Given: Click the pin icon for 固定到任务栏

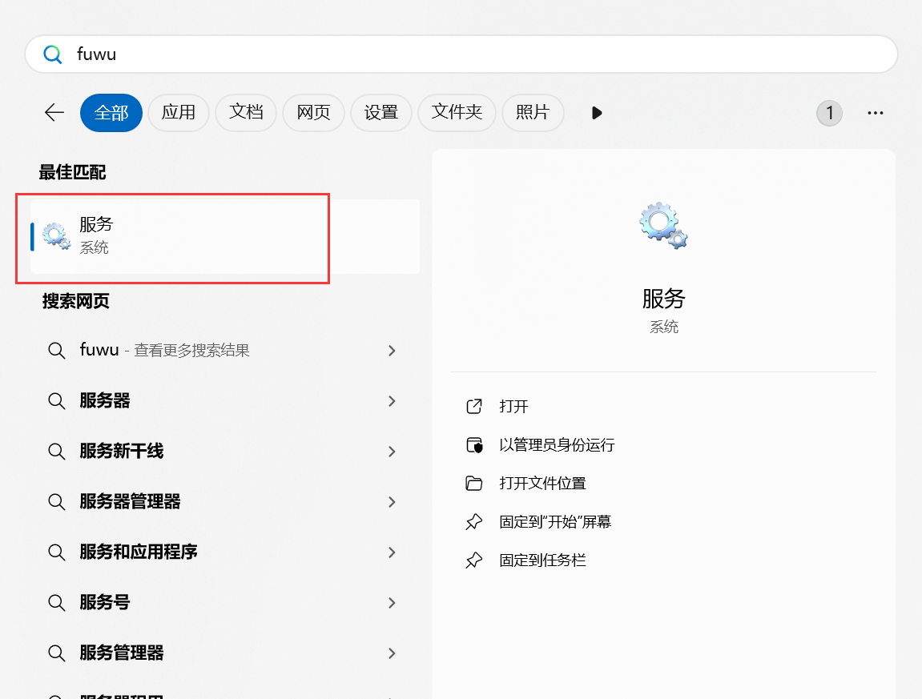Looking at the screenshot, I should tap(474, 560).
